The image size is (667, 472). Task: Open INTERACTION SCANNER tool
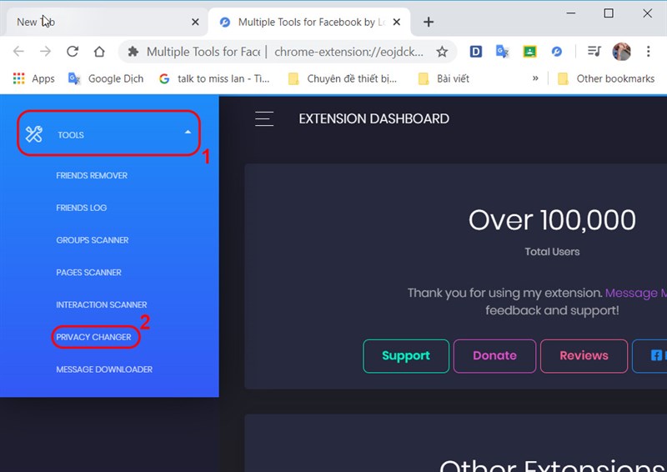coord(101,304)
